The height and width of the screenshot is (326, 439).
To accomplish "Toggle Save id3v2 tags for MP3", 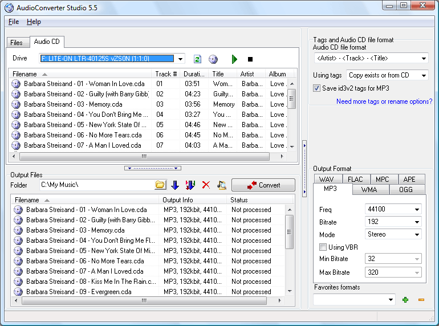I will [x=316, y=88].
